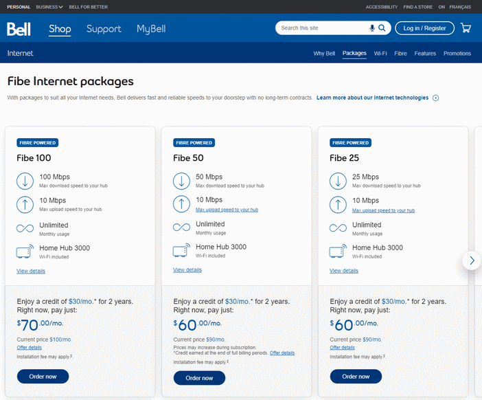Click the Fibe 50 upload speed arrow icon
The height and width of the screenshot is (400, 482).
click(181, 204)
